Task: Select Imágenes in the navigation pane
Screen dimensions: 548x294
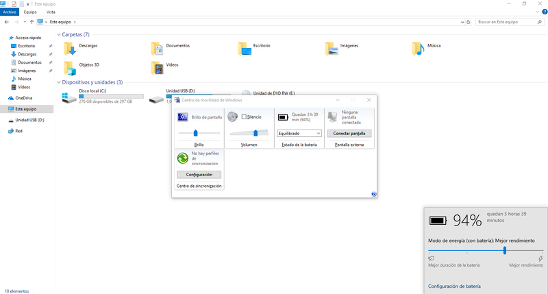Action: [x=27, y=71]
